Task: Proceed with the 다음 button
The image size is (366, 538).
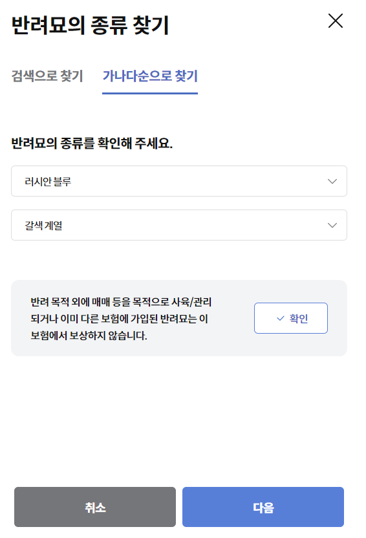Action: coord(263,507)
